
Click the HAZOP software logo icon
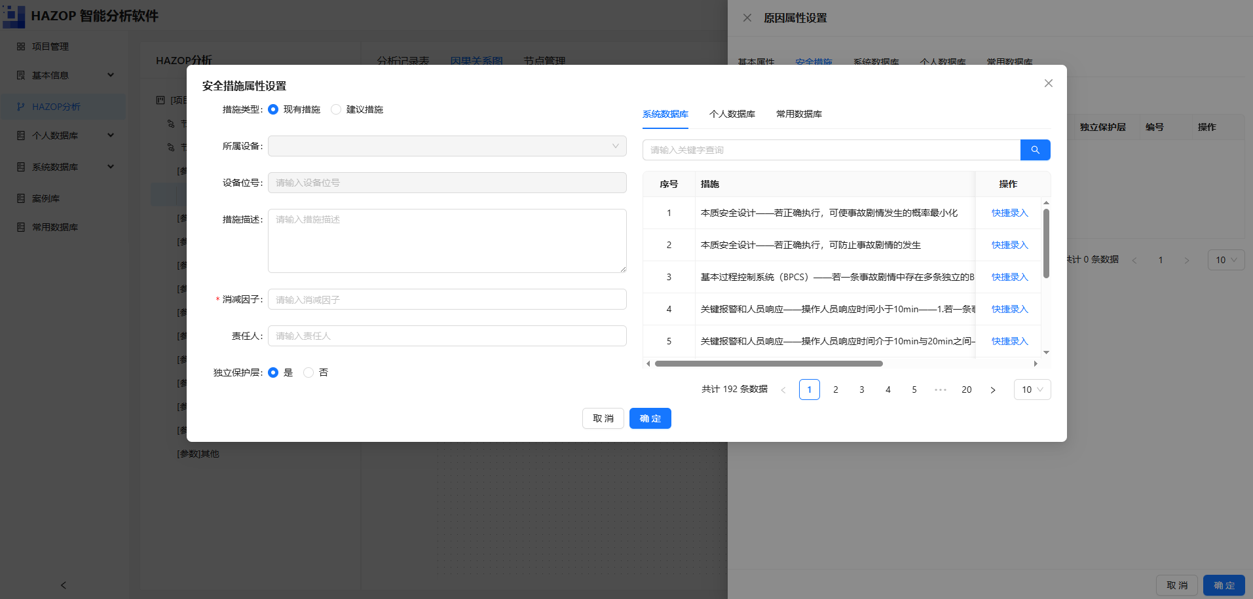point(14,16)
